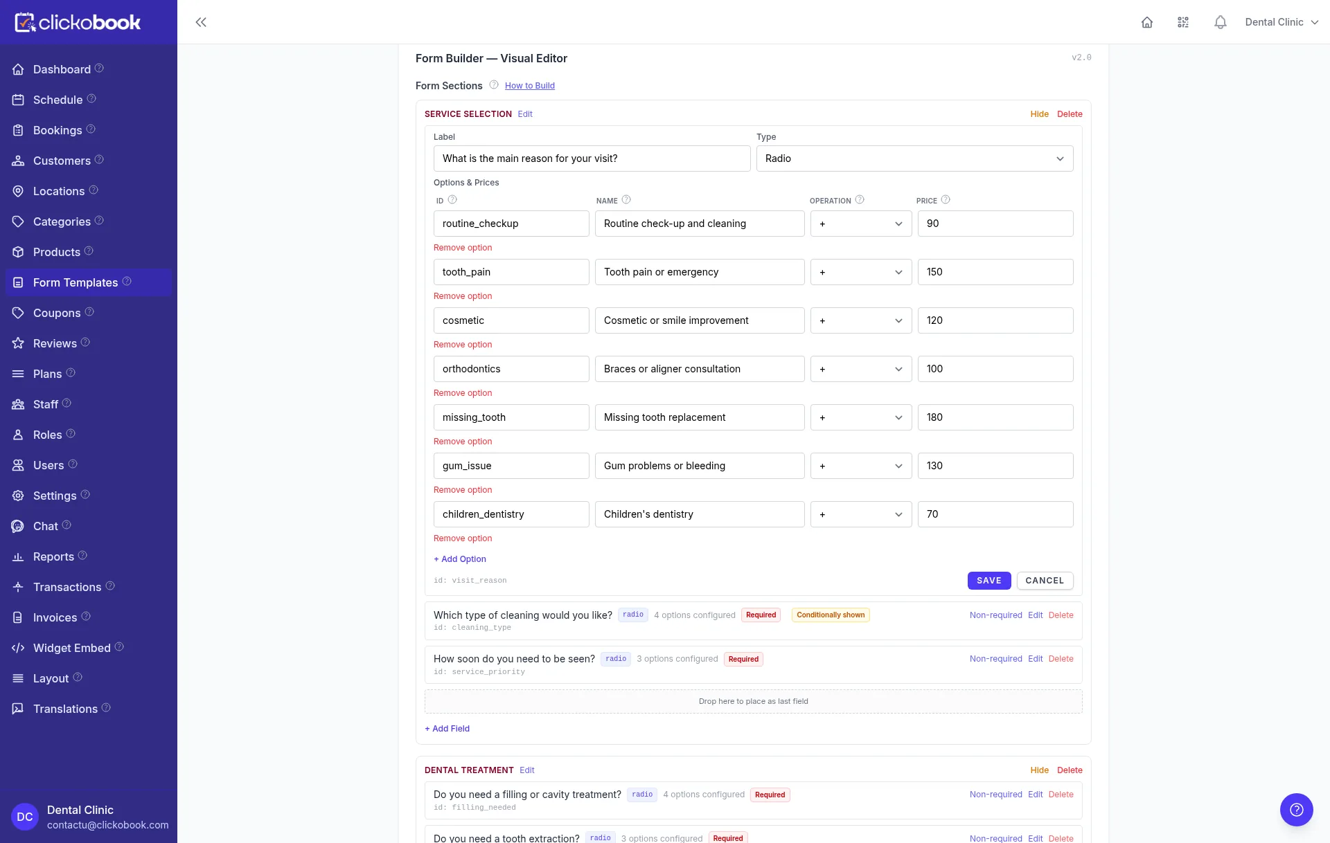The image size is (1330, 843).
Task: Open Schedule in the sidebar
Action: pyautogui.click(x=57, y=100)
